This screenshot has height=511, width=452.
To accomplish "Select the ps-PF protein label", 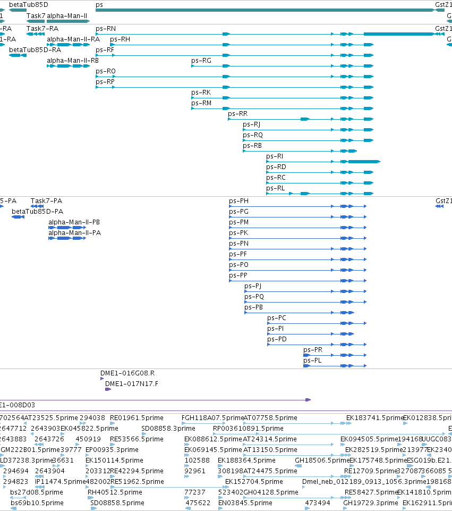I will [238, 254].
